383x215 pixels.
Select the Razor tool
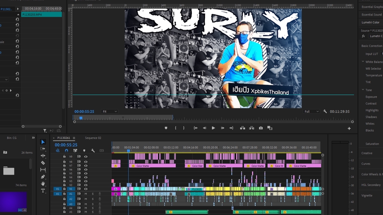tap(43, 163)
